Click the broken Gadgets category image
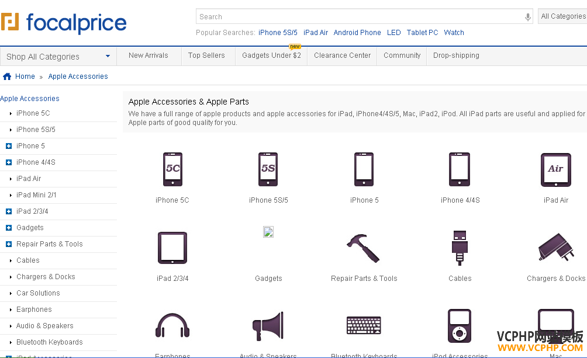587x358 pixels. (x=268, y=232)
